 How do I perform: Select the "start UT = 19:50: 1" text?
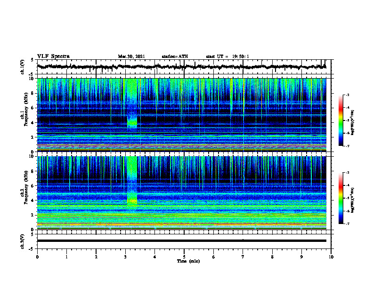click(227, 56)
